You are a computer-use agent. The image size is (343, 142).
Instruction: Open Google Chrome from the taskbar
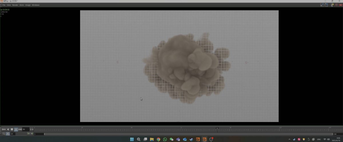[158, 139]
